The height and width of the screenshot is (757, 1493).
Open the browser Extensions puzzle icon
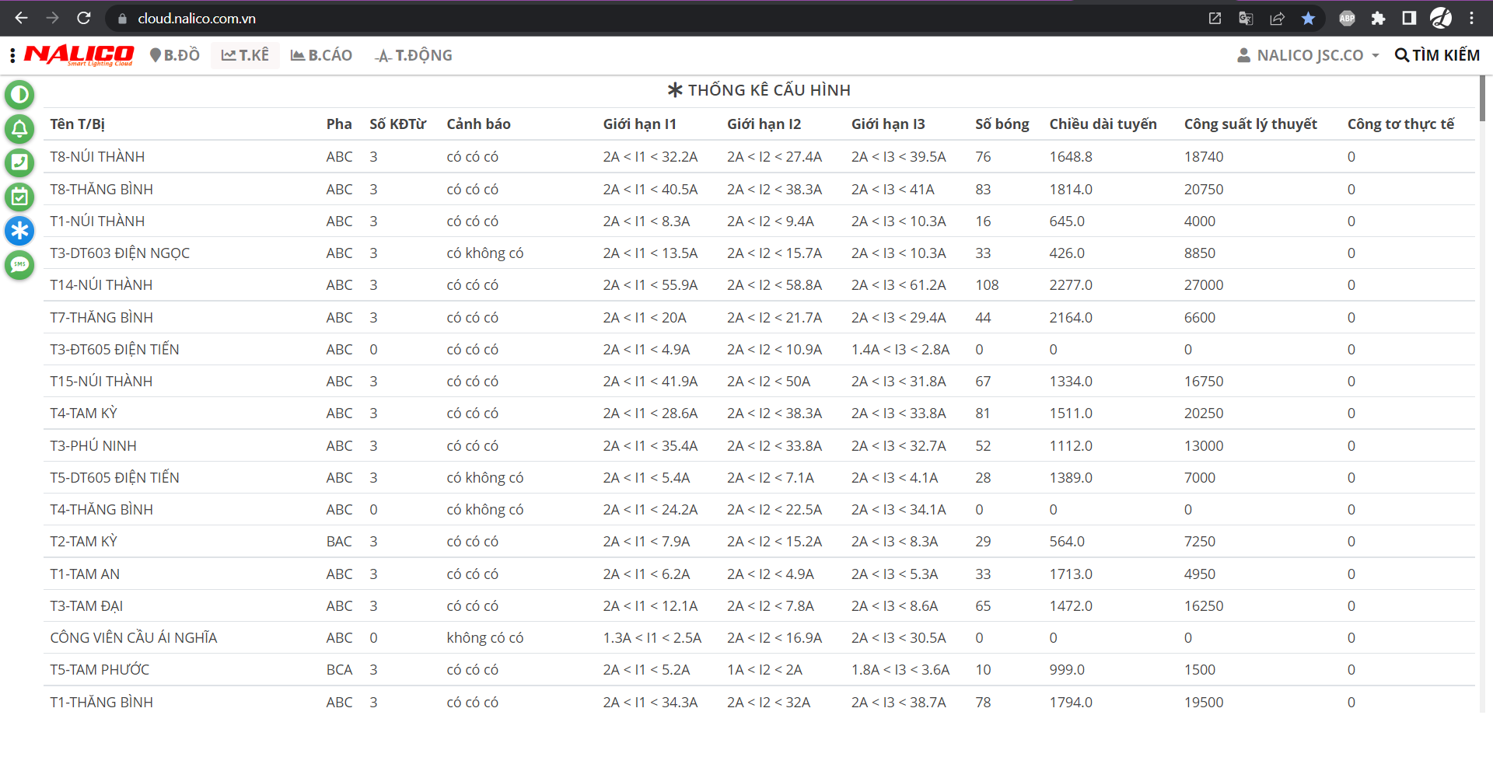pyautogui.click(x=1378, y=18)
